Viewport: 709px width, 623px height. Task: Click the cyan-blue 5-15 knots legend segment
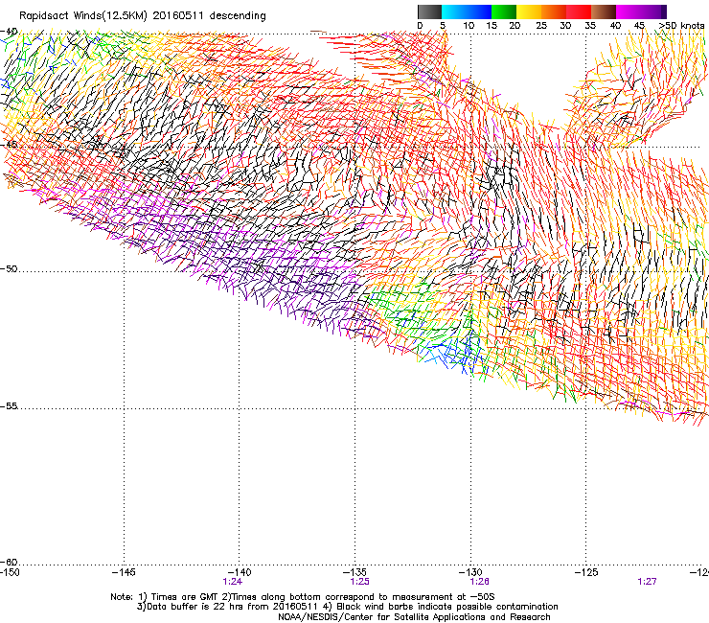click(x=467, y=12)
